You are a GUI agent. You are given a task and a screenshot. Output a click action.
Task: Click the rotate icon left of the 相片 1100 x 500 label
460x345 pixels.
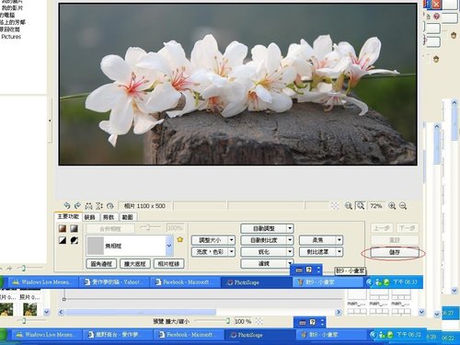(110, 206)
